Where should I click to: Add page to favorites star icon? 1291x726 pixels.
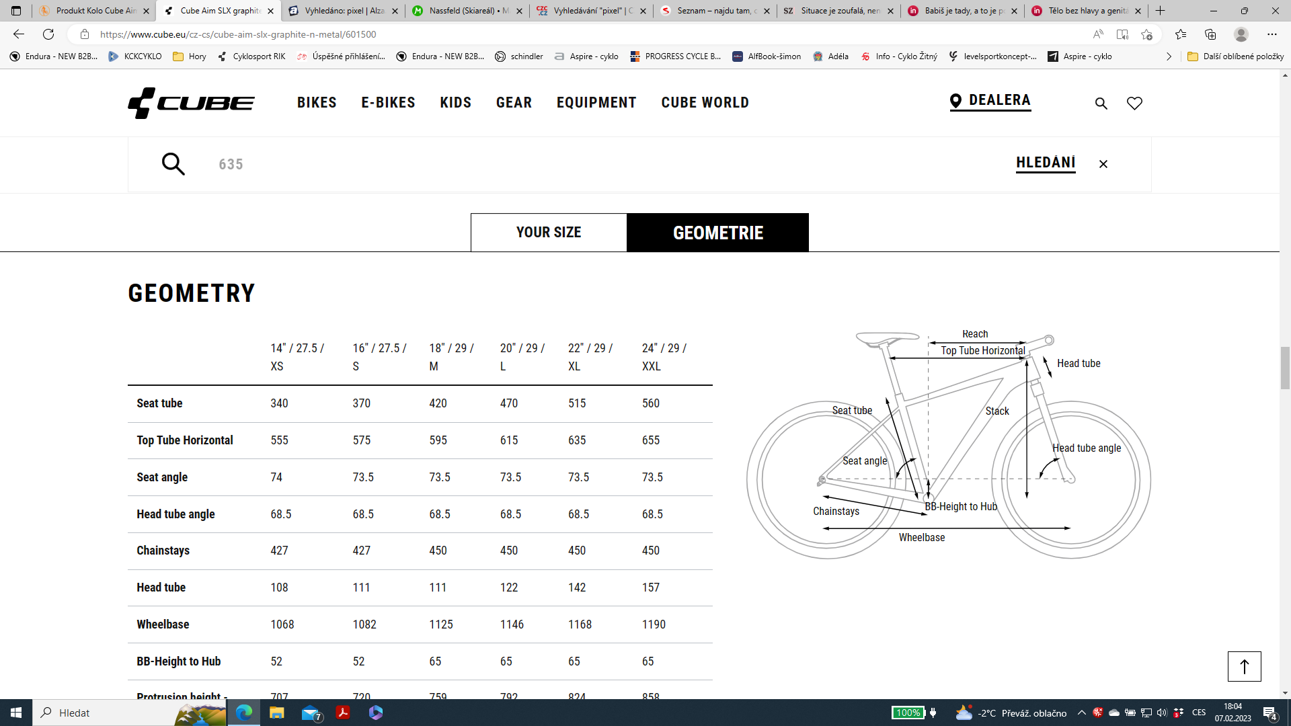pos(1147,34)
